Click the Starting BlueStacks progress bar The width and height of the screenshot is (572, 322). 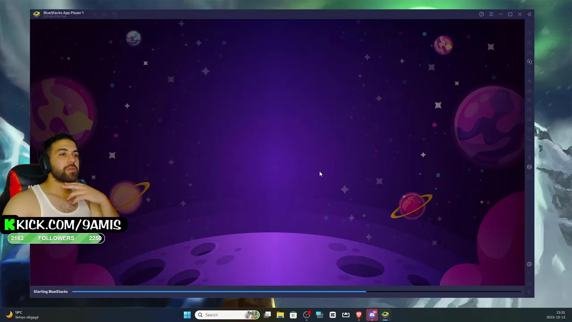(297, 292)
